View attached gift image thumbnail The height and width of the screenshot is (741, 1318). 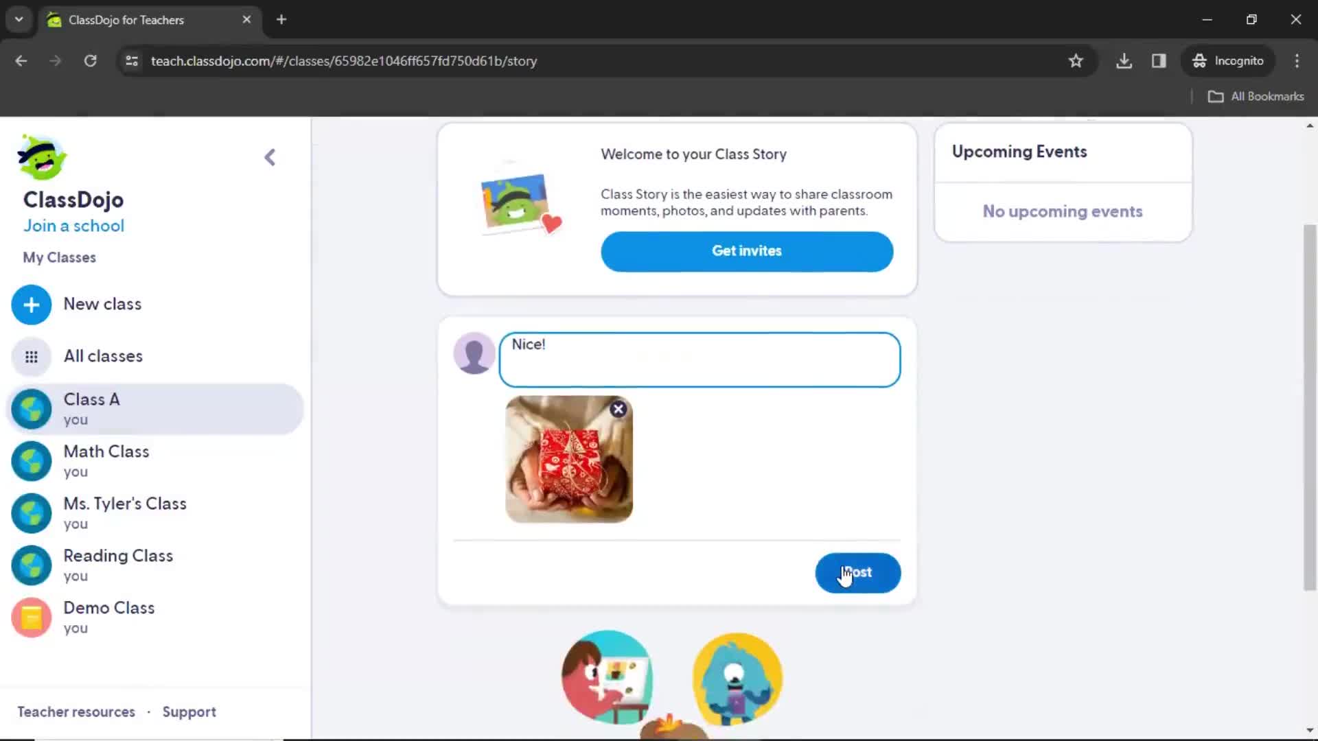(568, 460)
